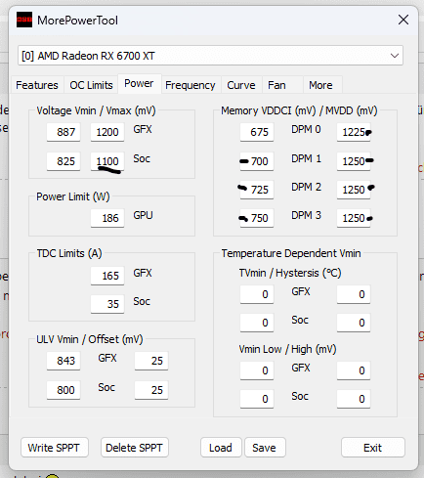
Task: Click the TVmin Soc field
Action: (257, 323)
